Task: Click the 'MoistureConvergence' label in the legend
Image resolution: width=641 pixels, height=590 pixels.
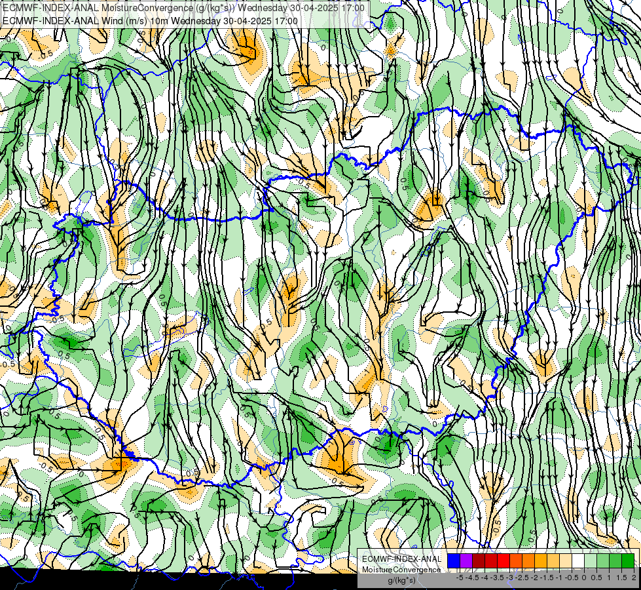Action: pyautogui.click(x=401, y=570)
